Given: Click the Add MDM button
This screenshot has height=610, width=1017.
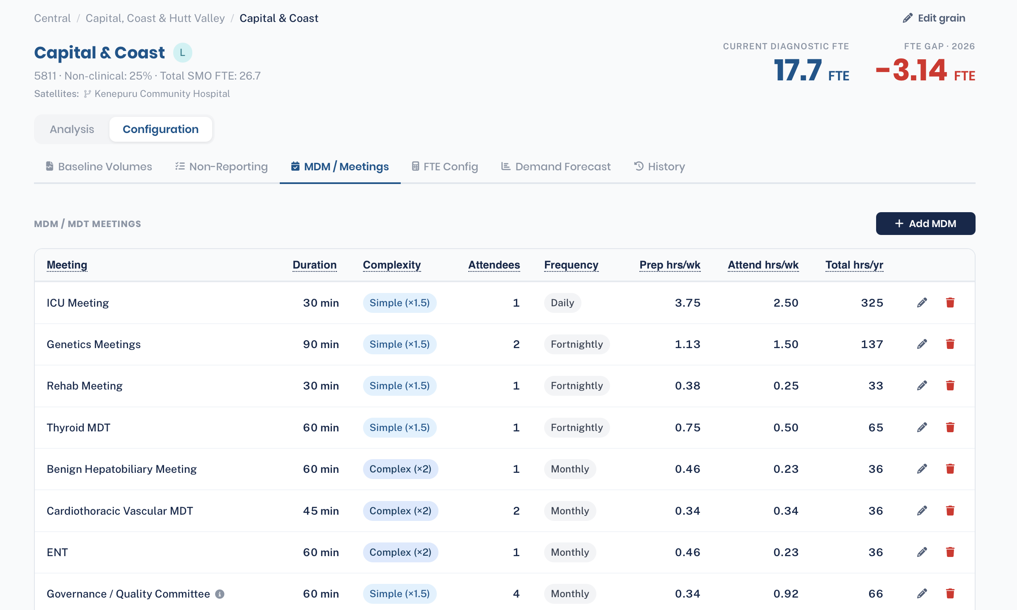Looking at the screenshot, I should coord(925,224).
